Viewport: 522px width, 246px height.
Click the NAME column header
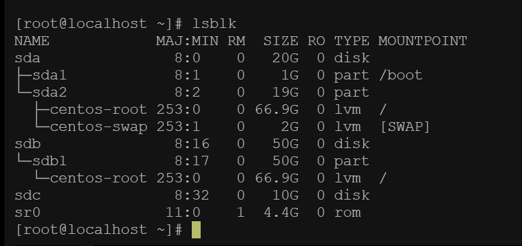coord(32,41)
